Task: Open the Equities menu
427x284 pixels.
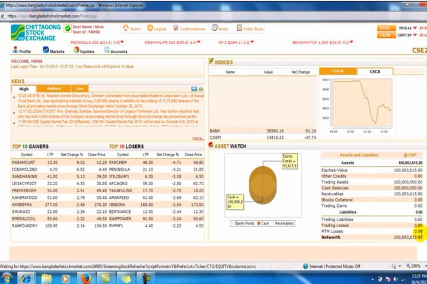Action: 84,51
